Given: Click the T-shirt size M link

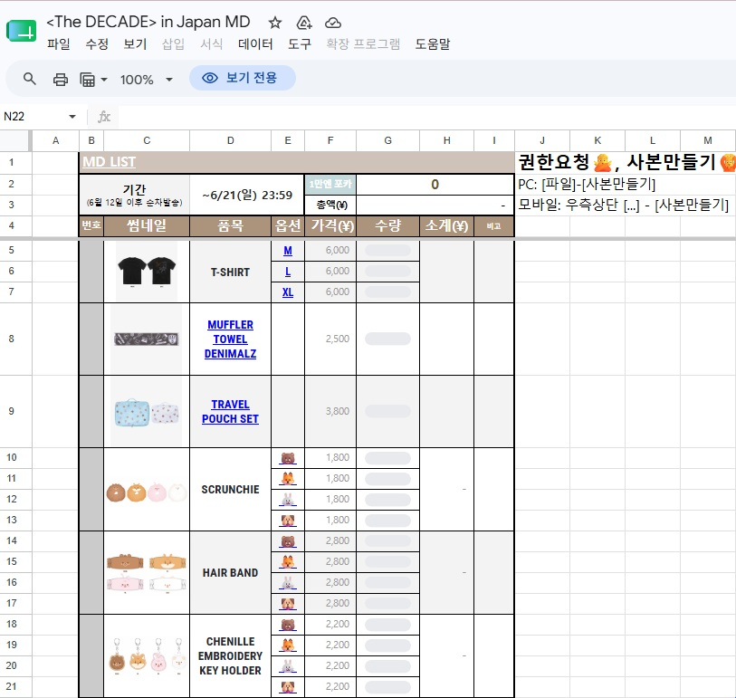Looking at the screenshot, I should pyautogui.click(x=288, y=251).
